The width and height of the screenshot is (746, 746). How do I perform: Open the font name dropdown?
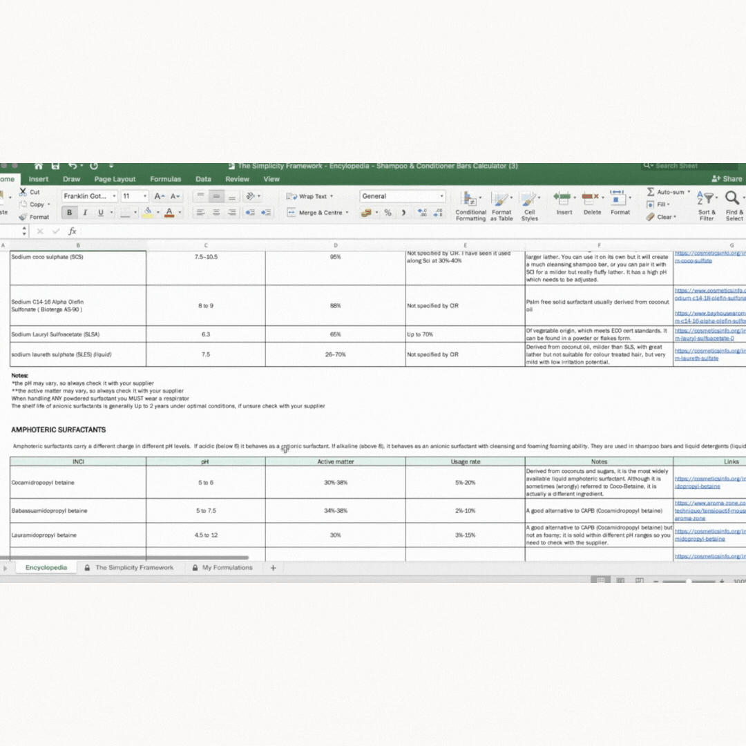point(114,196)
